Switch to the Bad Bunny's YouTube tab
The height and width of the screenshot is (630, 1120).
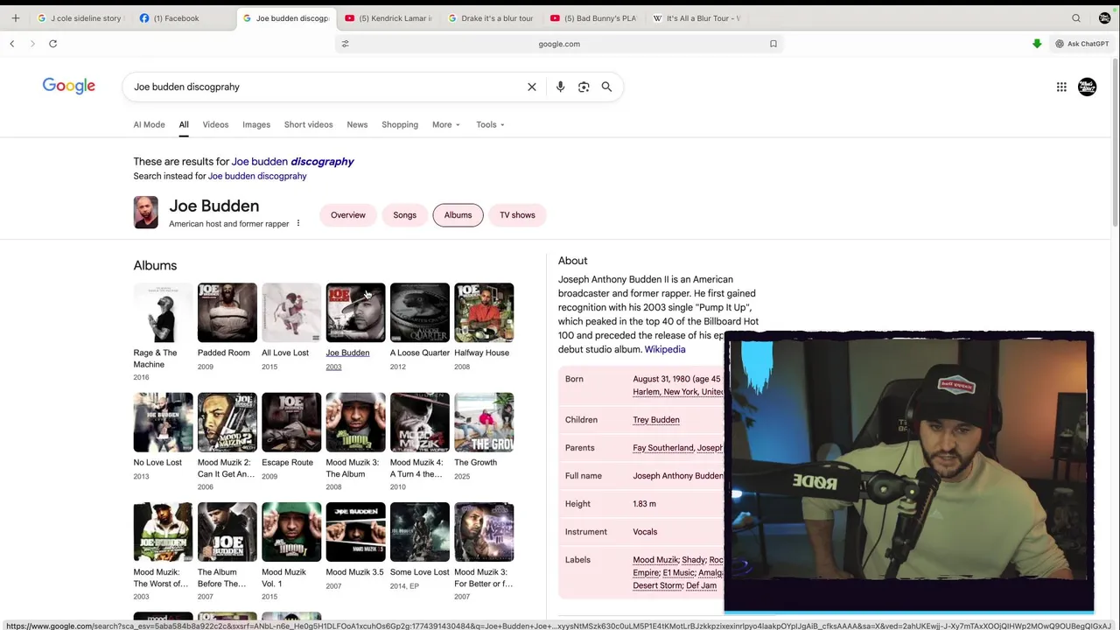click(x=593, y=17)
